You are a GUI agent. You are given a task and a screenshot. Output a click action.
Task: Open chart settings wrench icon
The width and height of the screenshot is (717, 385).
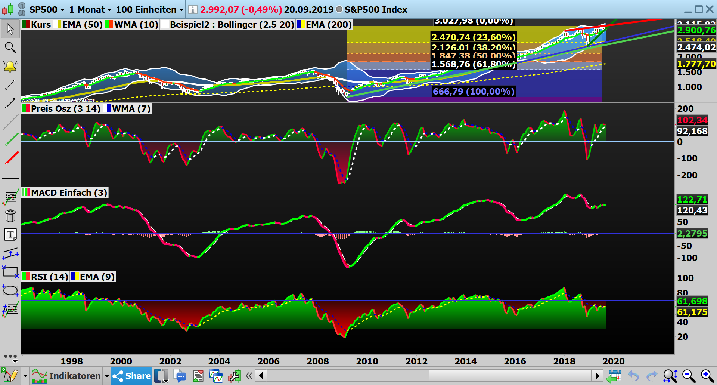[x=235, y=376]
